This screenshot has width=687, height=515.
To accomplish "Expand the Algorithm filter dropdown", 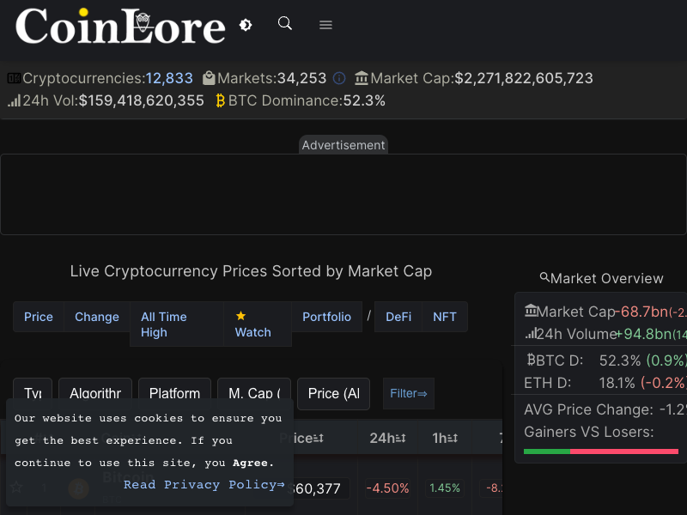I will tap(95, 393).
